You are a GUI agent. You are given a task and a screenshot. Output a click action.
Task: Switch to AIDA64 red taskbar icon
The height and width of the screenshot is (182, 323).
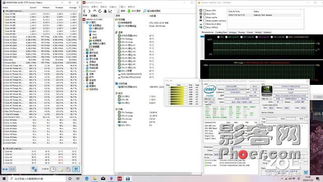(120, 178)
